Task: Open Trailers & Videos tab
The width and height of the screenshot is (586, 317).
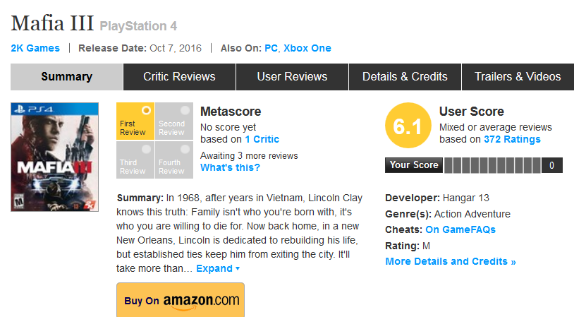Action: 518,77
